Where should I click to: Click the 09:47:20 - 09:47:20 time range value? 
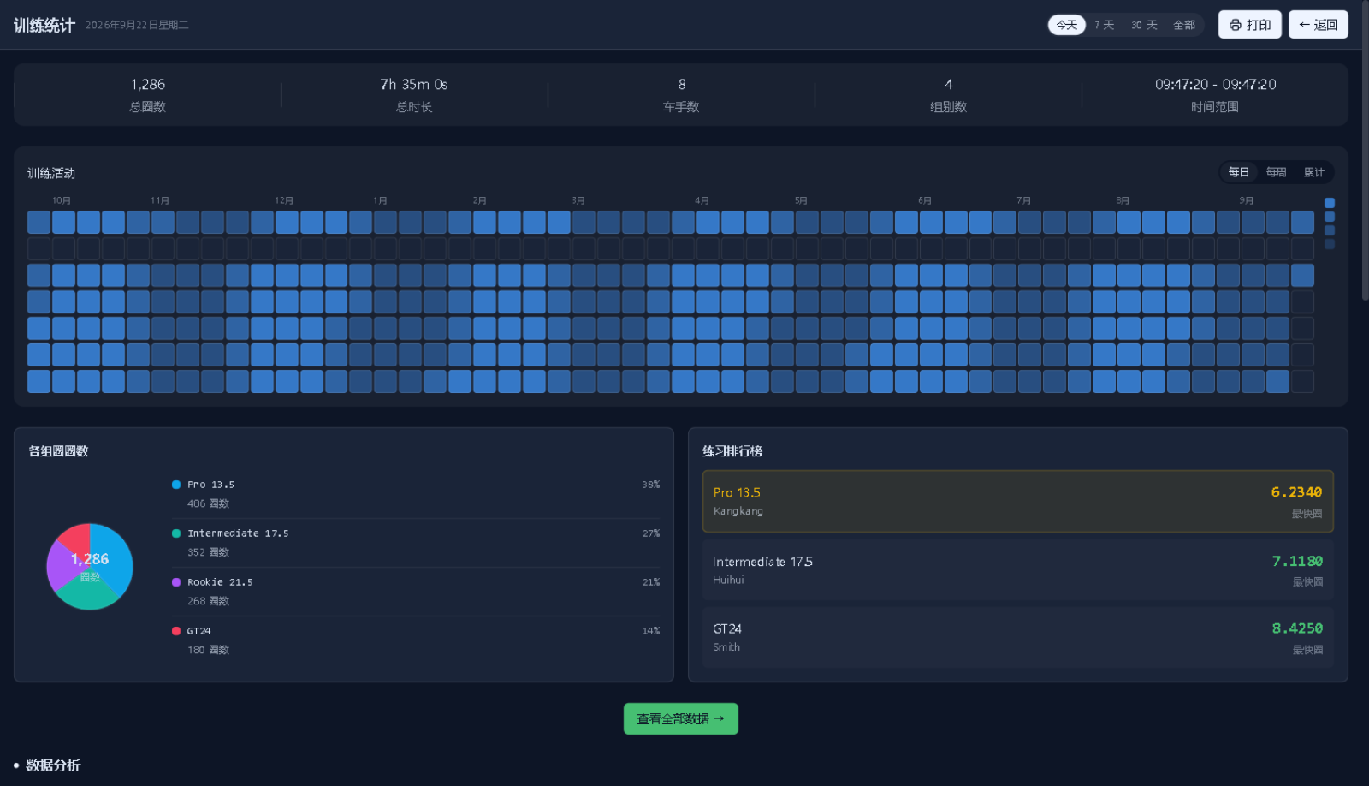coord(1215,85)
